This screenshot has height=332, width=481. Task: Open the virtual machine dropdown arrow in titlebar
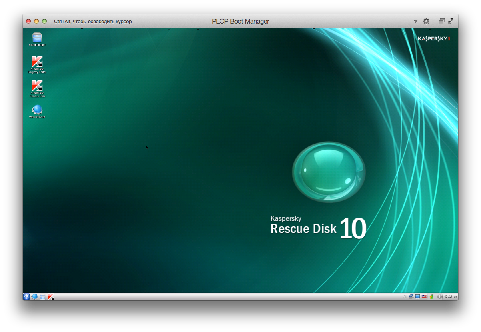tap(416, 21)
